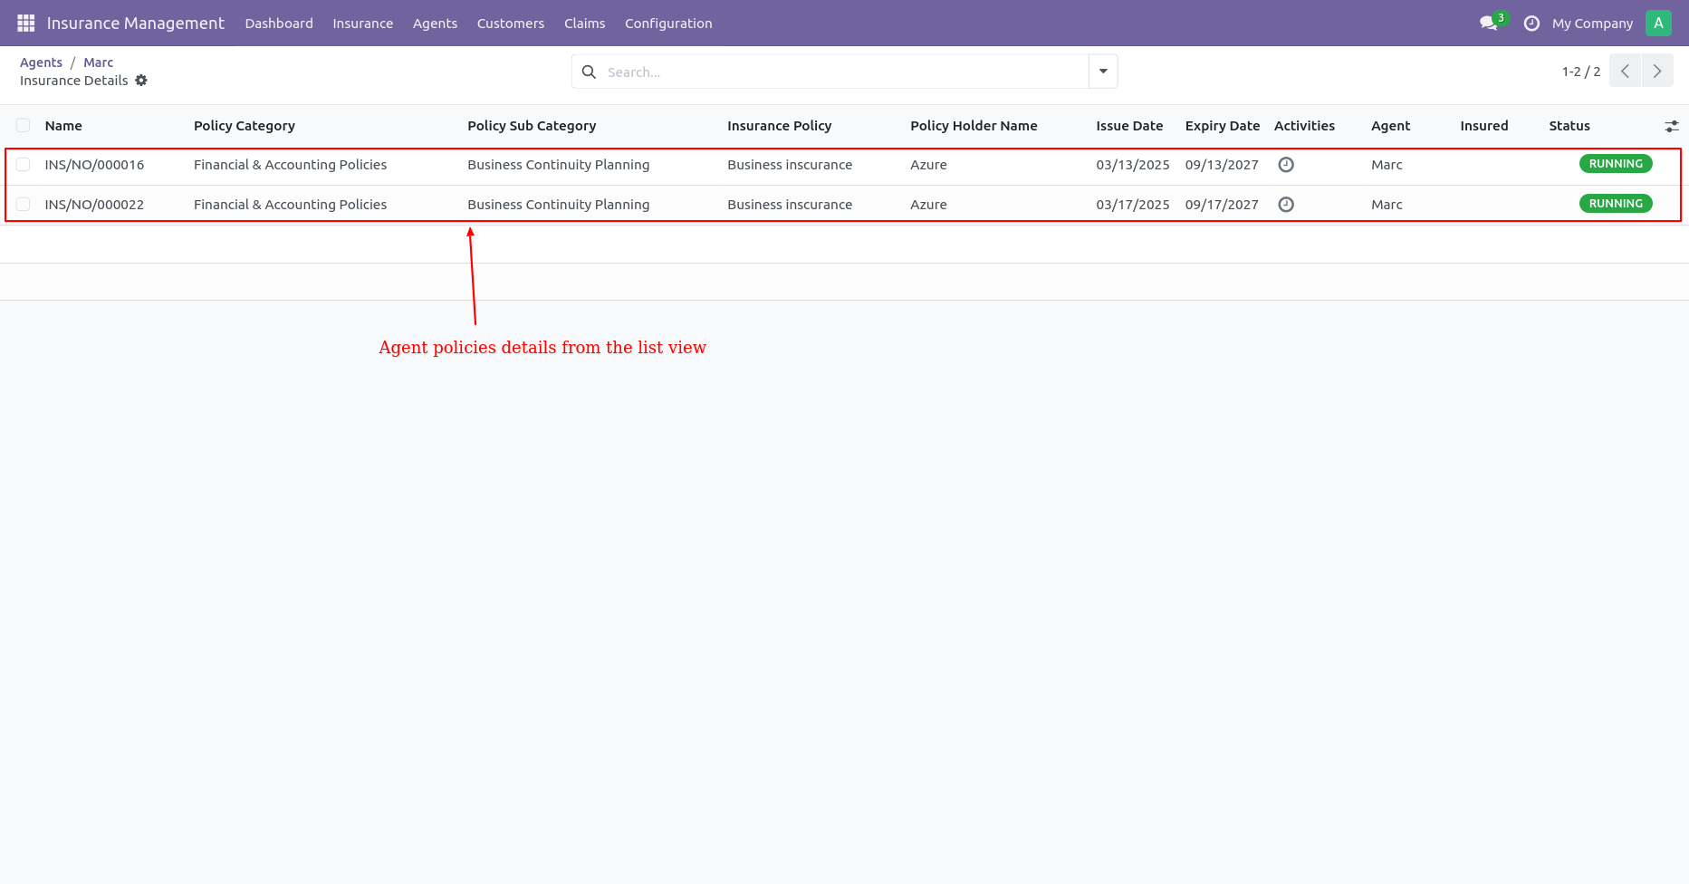
Task: Open activity clock for INS/NO/000022
Action: click(x=1286, y=205)
